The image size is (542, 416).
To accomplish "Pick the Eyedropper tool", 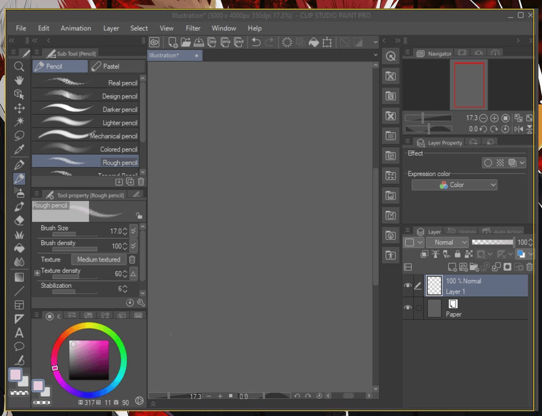I will coord(19,150).
